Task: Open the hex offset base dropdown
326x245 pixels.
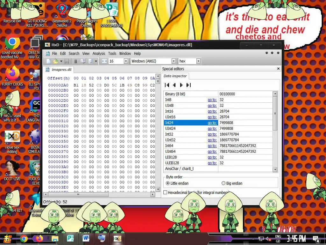Action: pyautogui.click(x=199, y=61)
